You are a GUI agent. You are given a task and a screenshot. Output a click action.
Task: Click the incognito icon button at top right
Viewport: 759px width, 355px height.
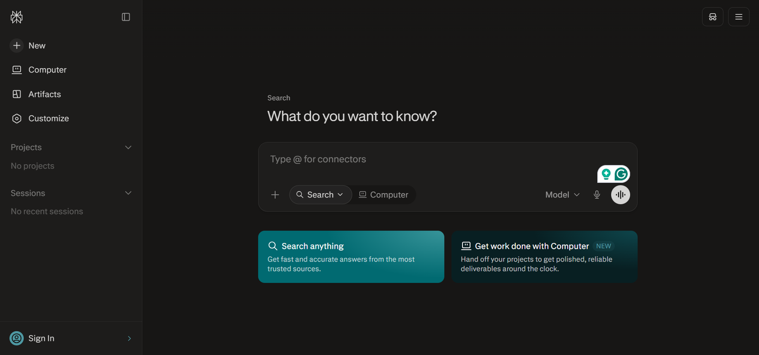pyautogui.click(x=713, y=17)
